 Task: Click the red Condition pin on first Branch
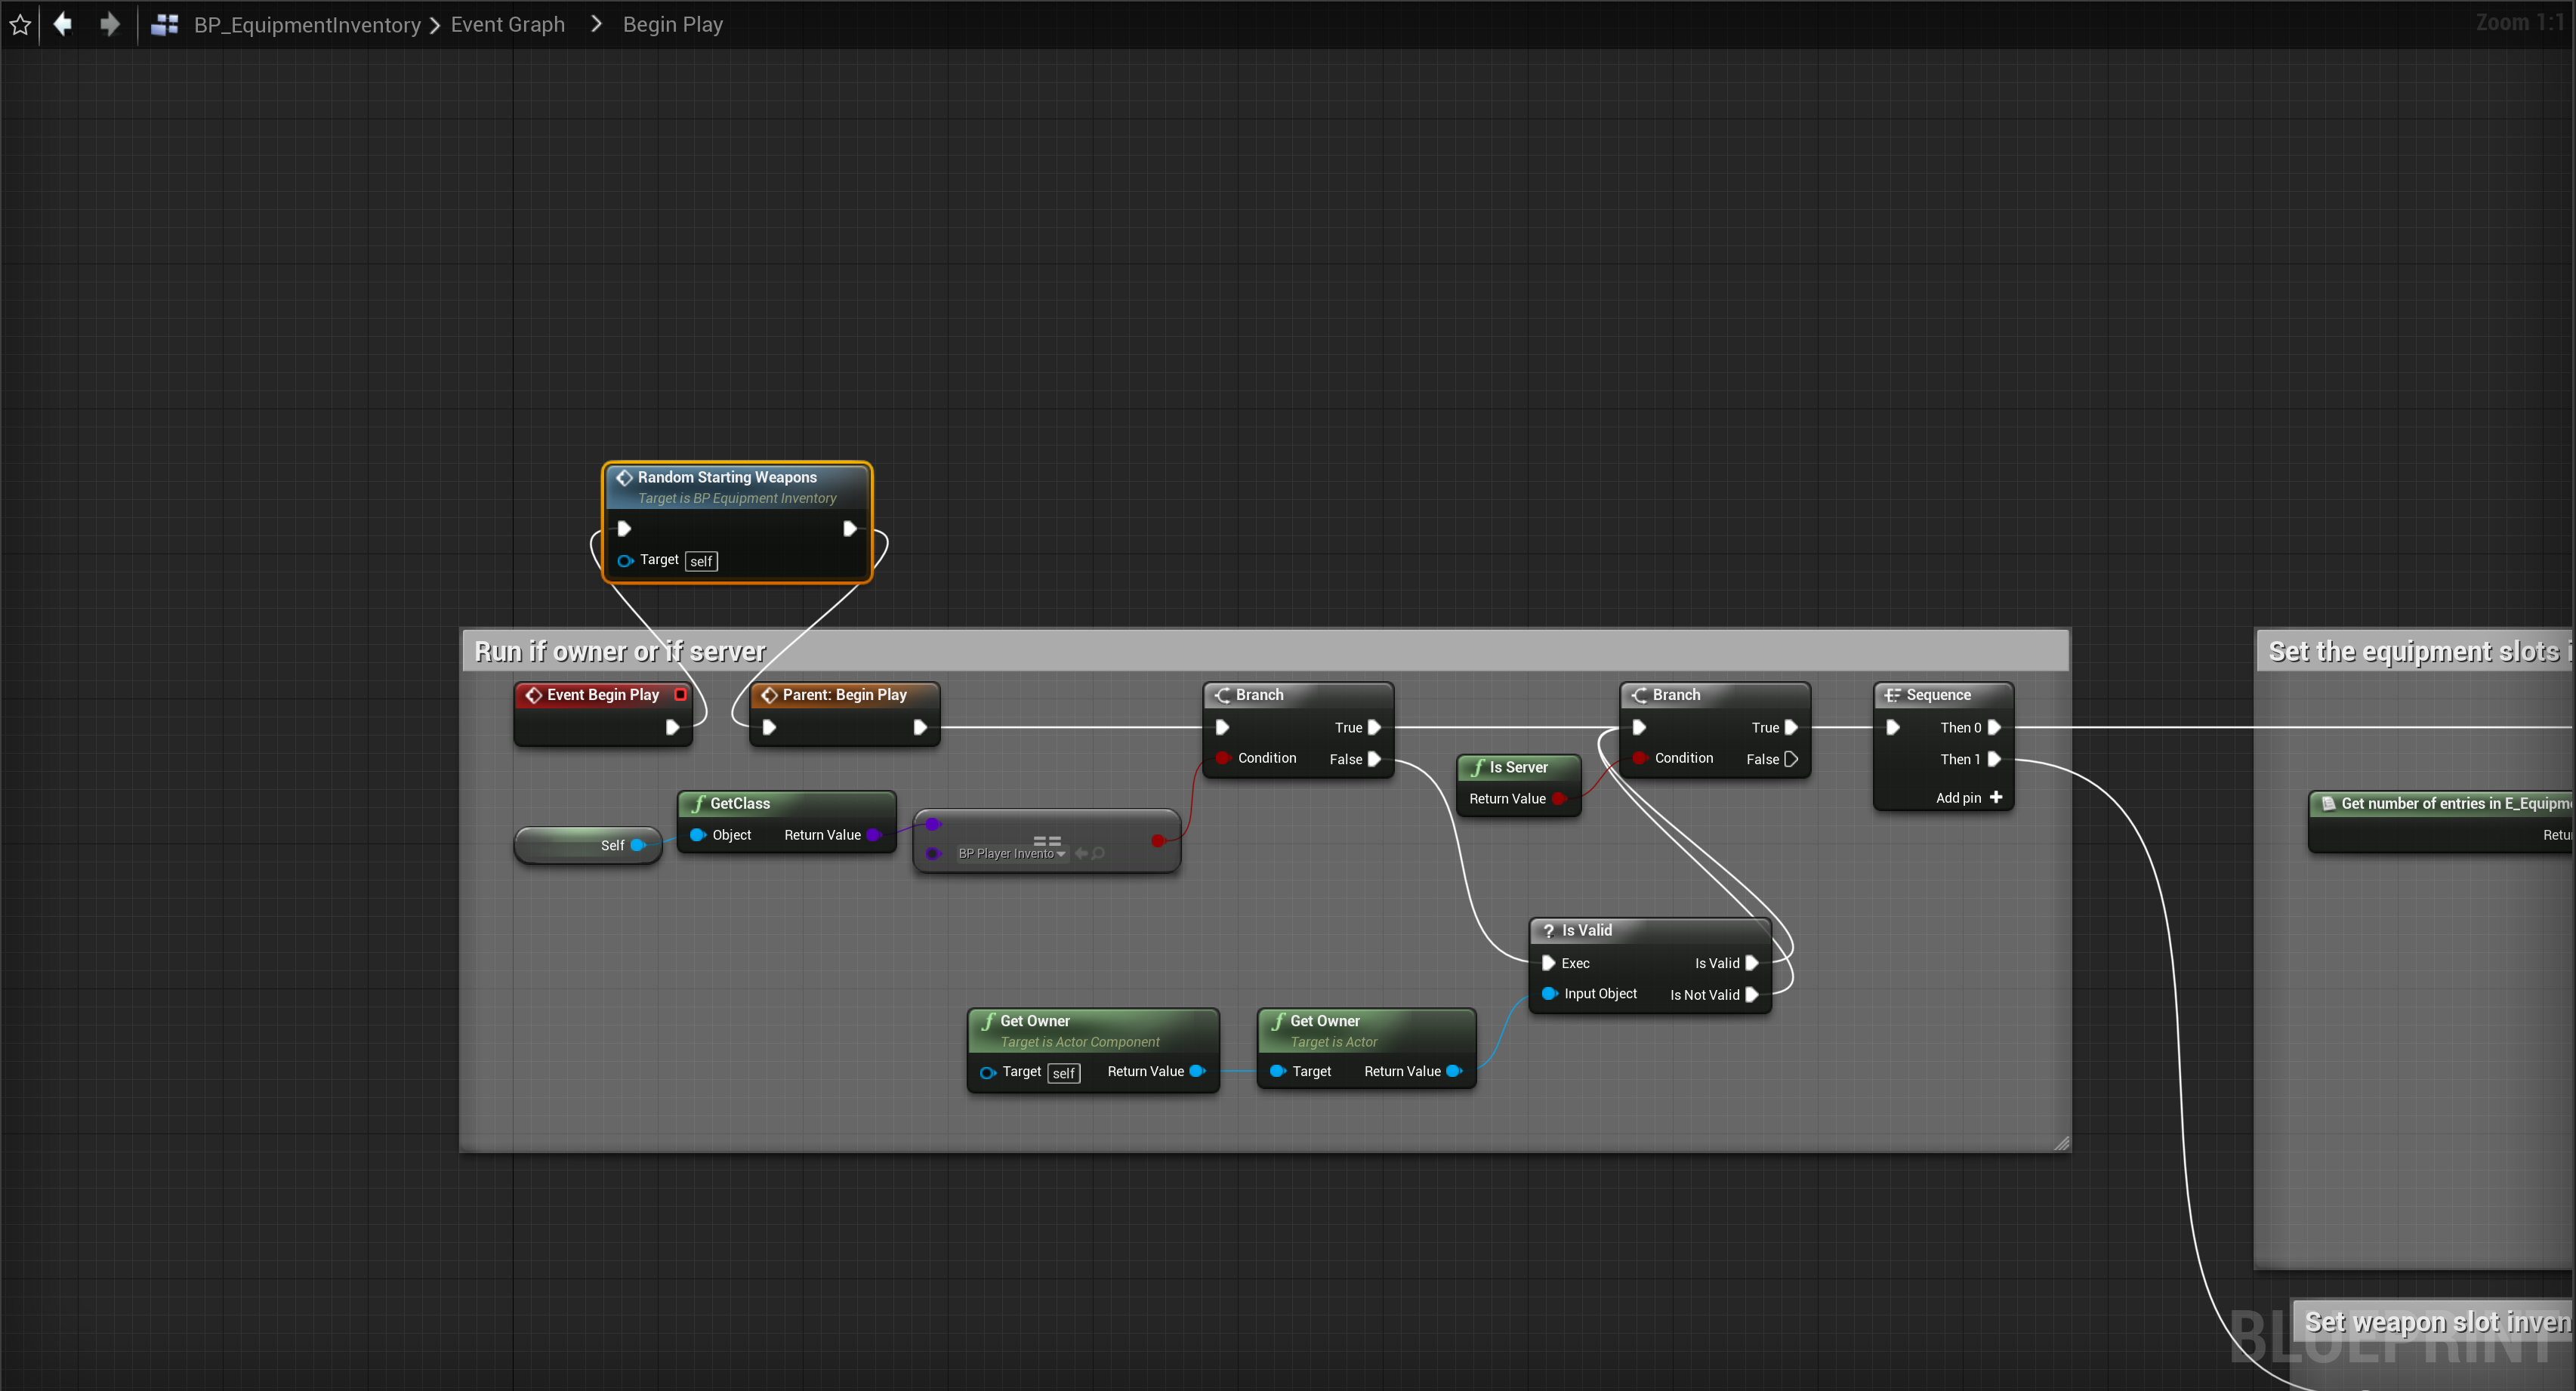(x=1222, y=758)
